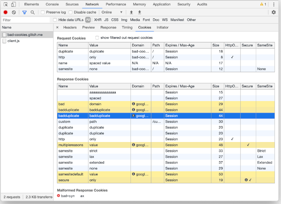Toggle the network filter funnel icon

point(25,12)
